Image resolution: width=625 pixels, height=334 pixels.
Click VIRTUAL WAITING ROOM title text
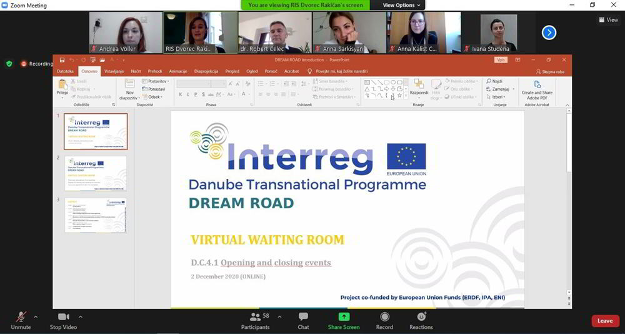coord(267,240)
